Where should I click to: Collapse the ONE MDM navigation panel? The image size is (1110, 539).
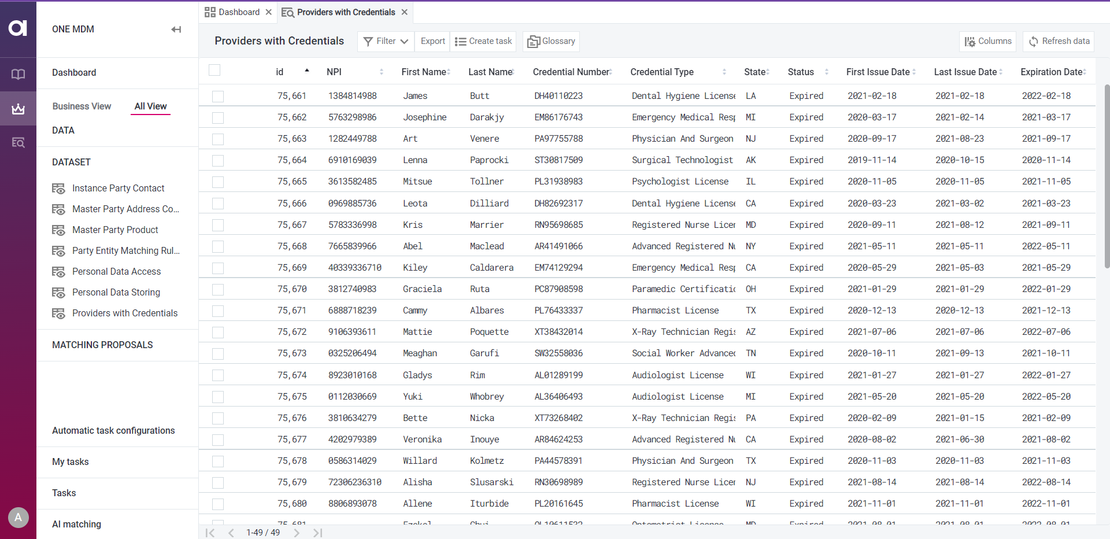point(176,29)
